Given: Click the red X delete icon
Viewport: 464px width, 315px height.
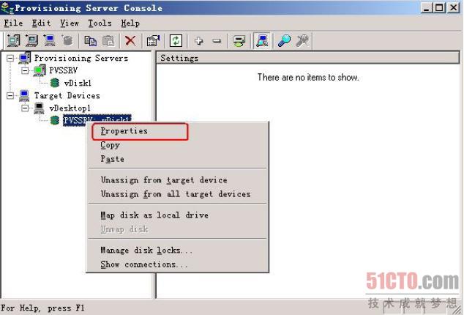Looking at the screenshot, I should pyautogui.click(x=130, y=40).
